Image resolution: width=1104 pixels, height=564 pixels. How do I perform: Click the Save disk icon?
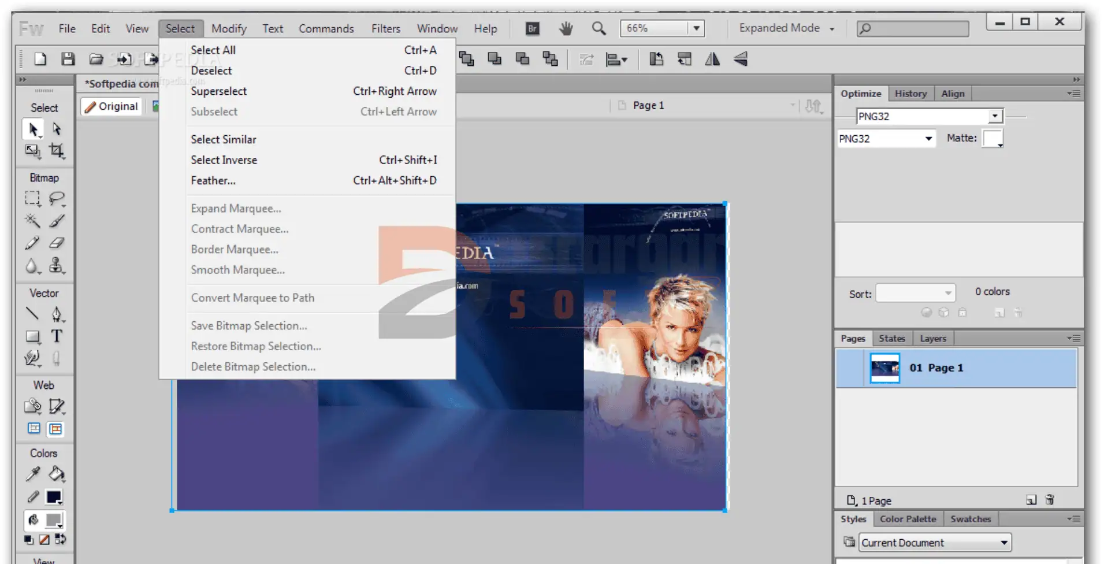68,59
